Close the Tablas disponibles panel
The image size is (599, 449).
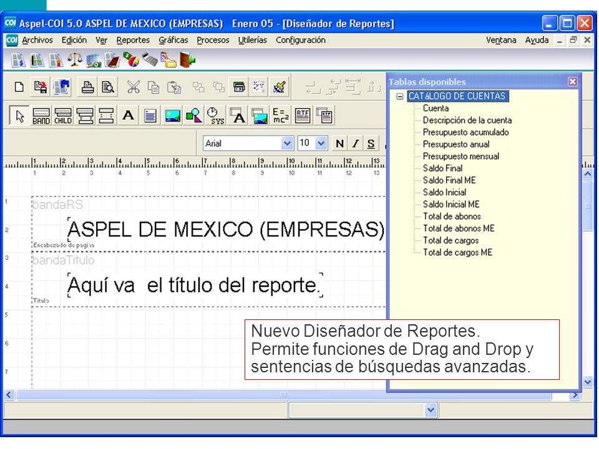pos(572,82)
